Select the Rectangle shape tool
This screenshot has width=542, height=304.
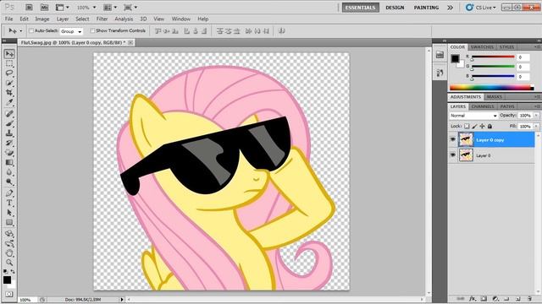click(9, 222)
